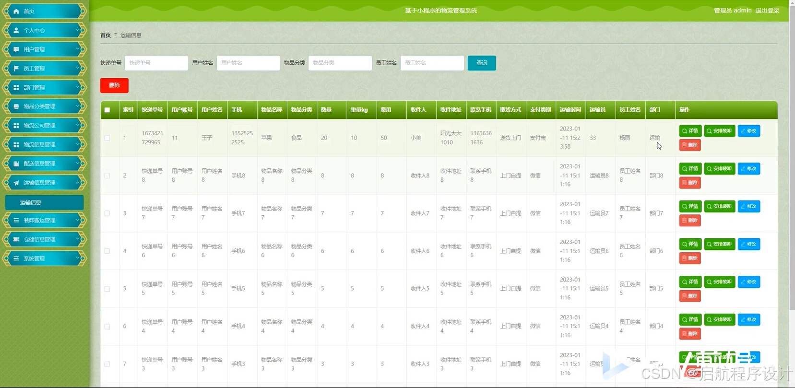795x388 pixels.
Task: Click the trash 删除 button in 部门5 row
Action: pos(690,296)
